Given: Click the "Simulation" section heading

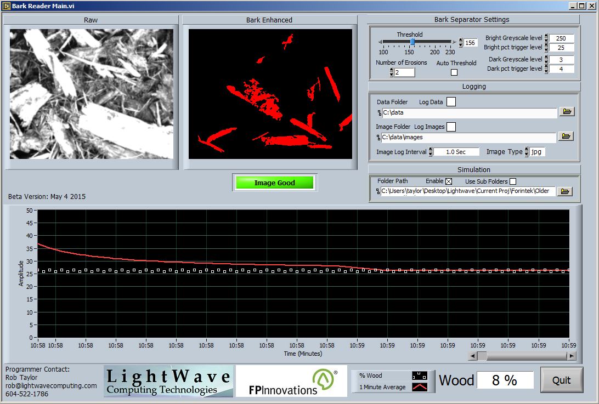Looking at the screenshot, I should [x=474, y=169].
